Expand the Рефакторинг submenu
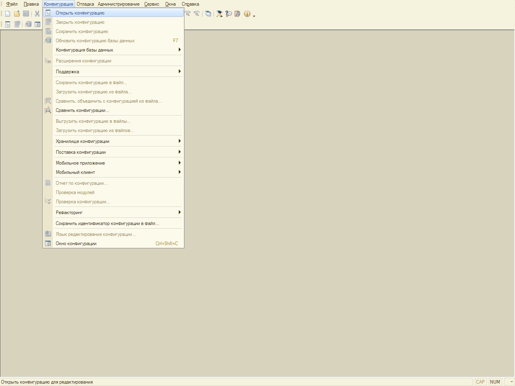515x386 pixels. tap(113, 213)
